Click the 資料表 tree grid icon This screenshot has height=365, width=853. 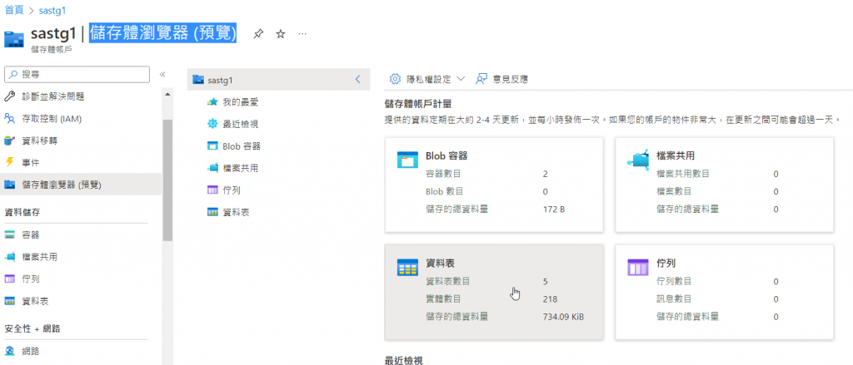[x=212, y=212]
